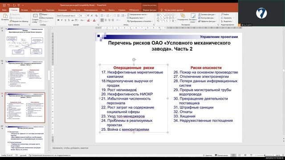
Task: Open Shape Fill (Заливка фигуры) dropdown
Action: tap(207, 14)
